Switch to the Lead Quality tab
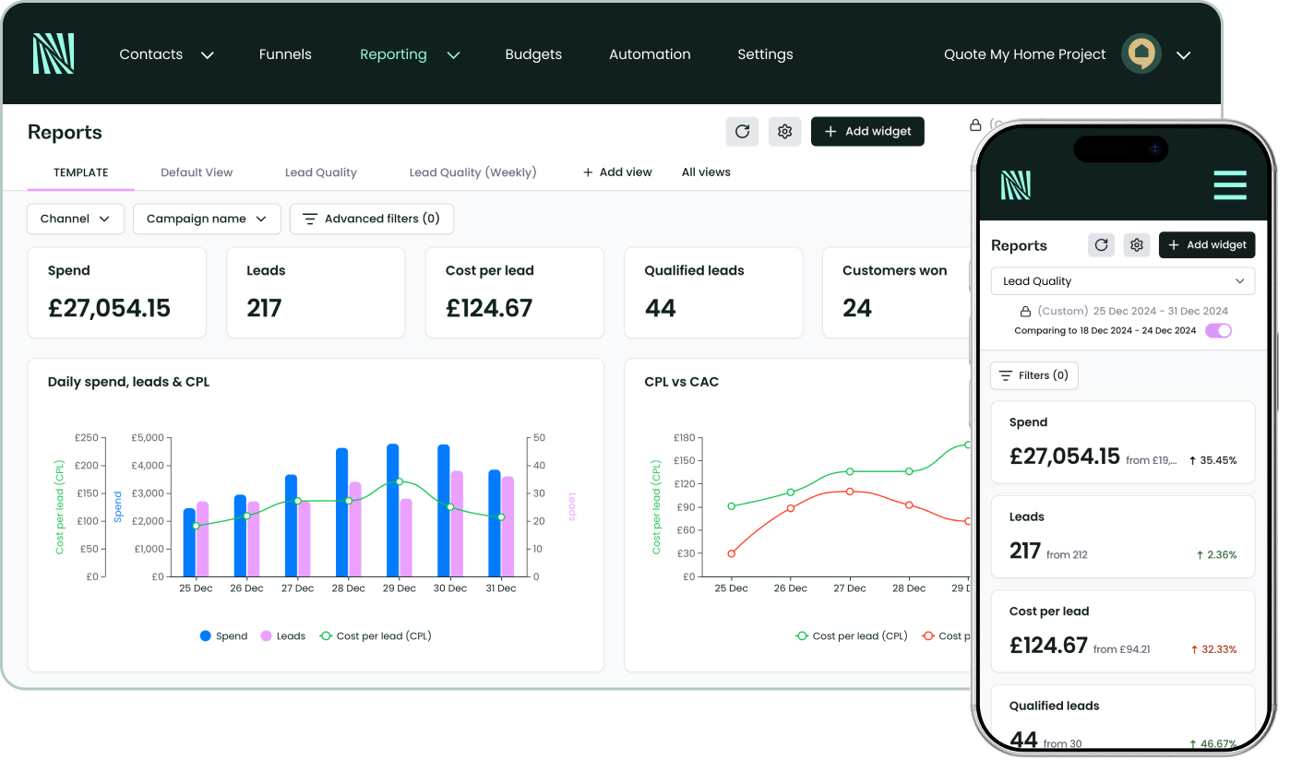The image size is (1290, 771). 321,172
